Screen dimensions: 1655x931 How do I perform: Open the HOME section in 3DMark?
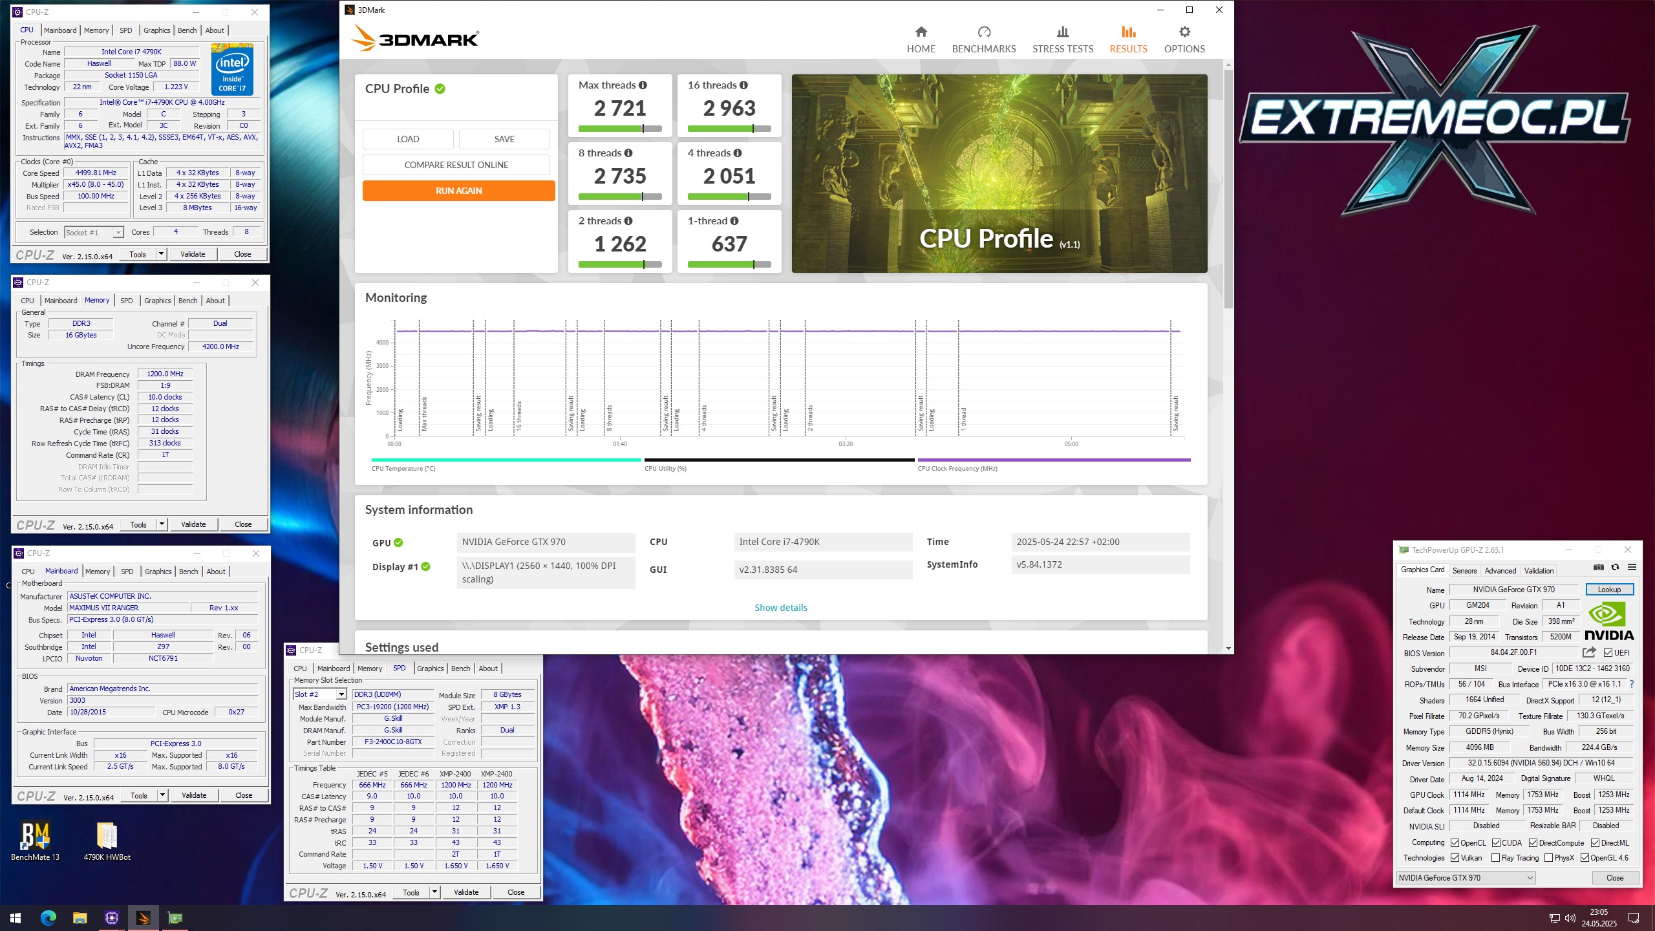pyautogui.click(x=921, y=39)
